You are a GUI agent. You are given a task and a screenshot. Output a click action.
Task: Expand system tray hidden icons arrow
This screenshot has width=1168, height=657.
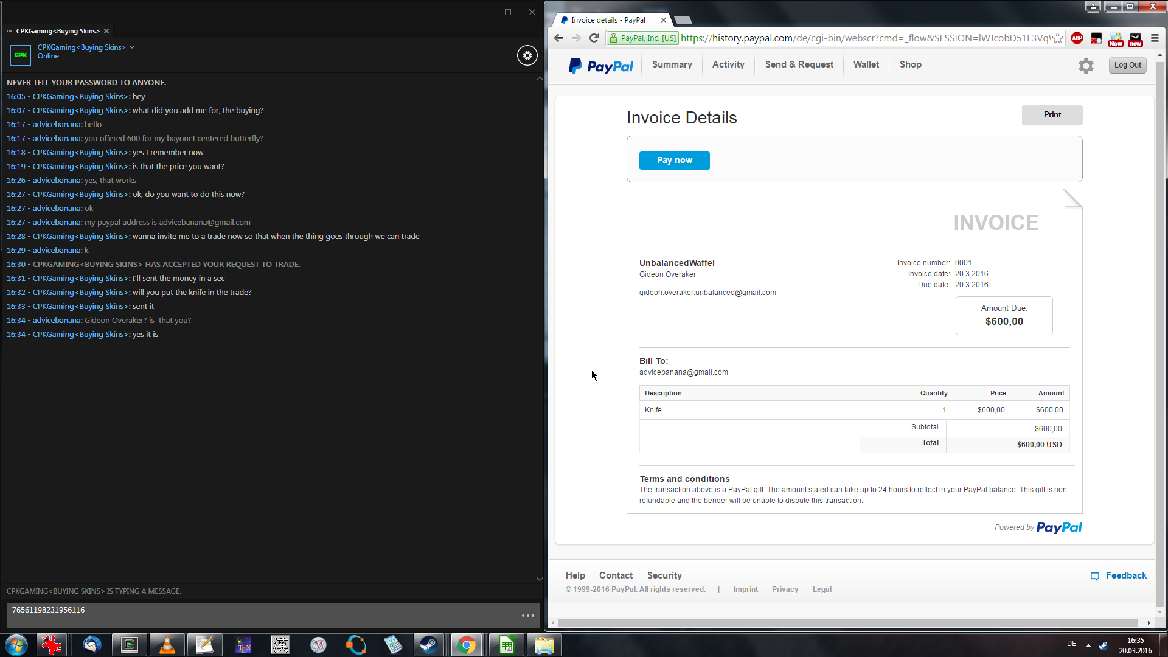point(1088,645)
